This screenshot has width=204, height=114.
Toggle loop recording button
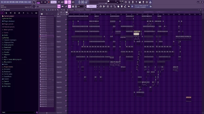[73, 2]
